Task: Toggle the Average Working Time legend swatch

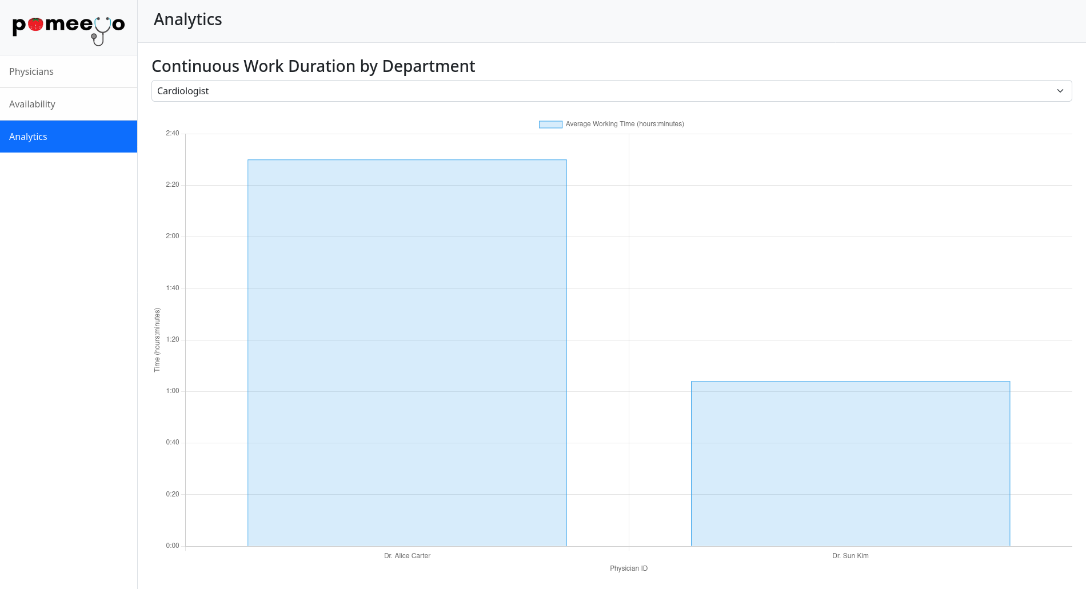Action: (x=550, y=124)
